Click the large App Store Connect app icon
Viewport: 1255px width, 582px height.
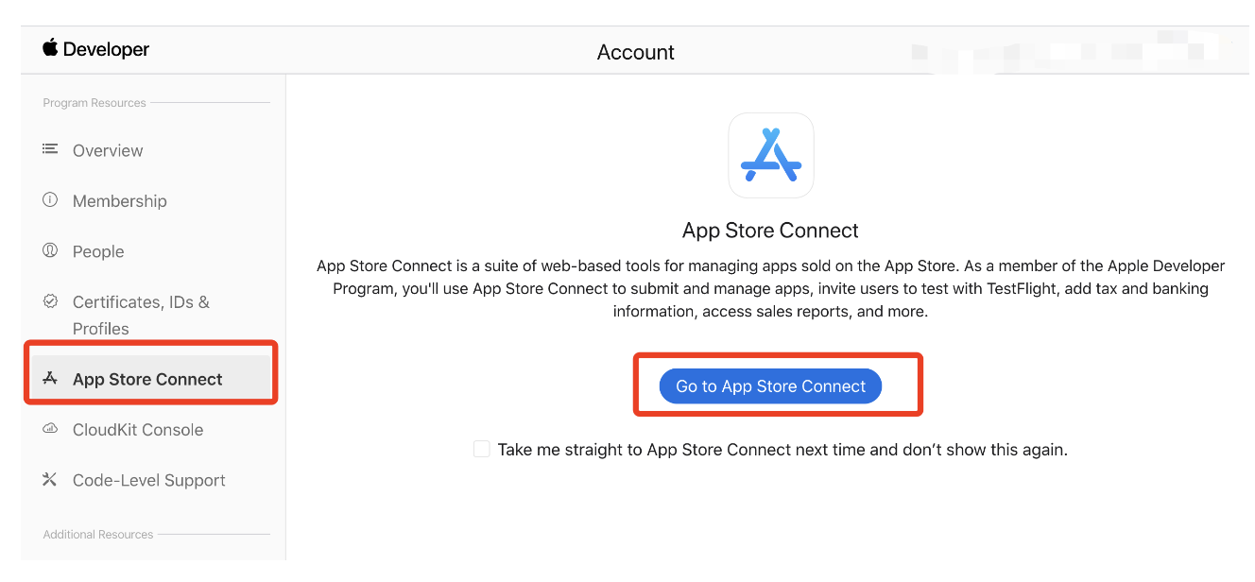tap(771, 156)
